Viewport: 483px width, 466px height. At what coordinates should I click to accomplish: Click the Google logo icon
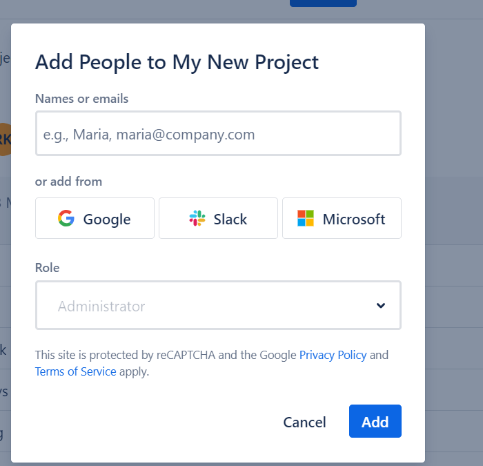[66, 219]
